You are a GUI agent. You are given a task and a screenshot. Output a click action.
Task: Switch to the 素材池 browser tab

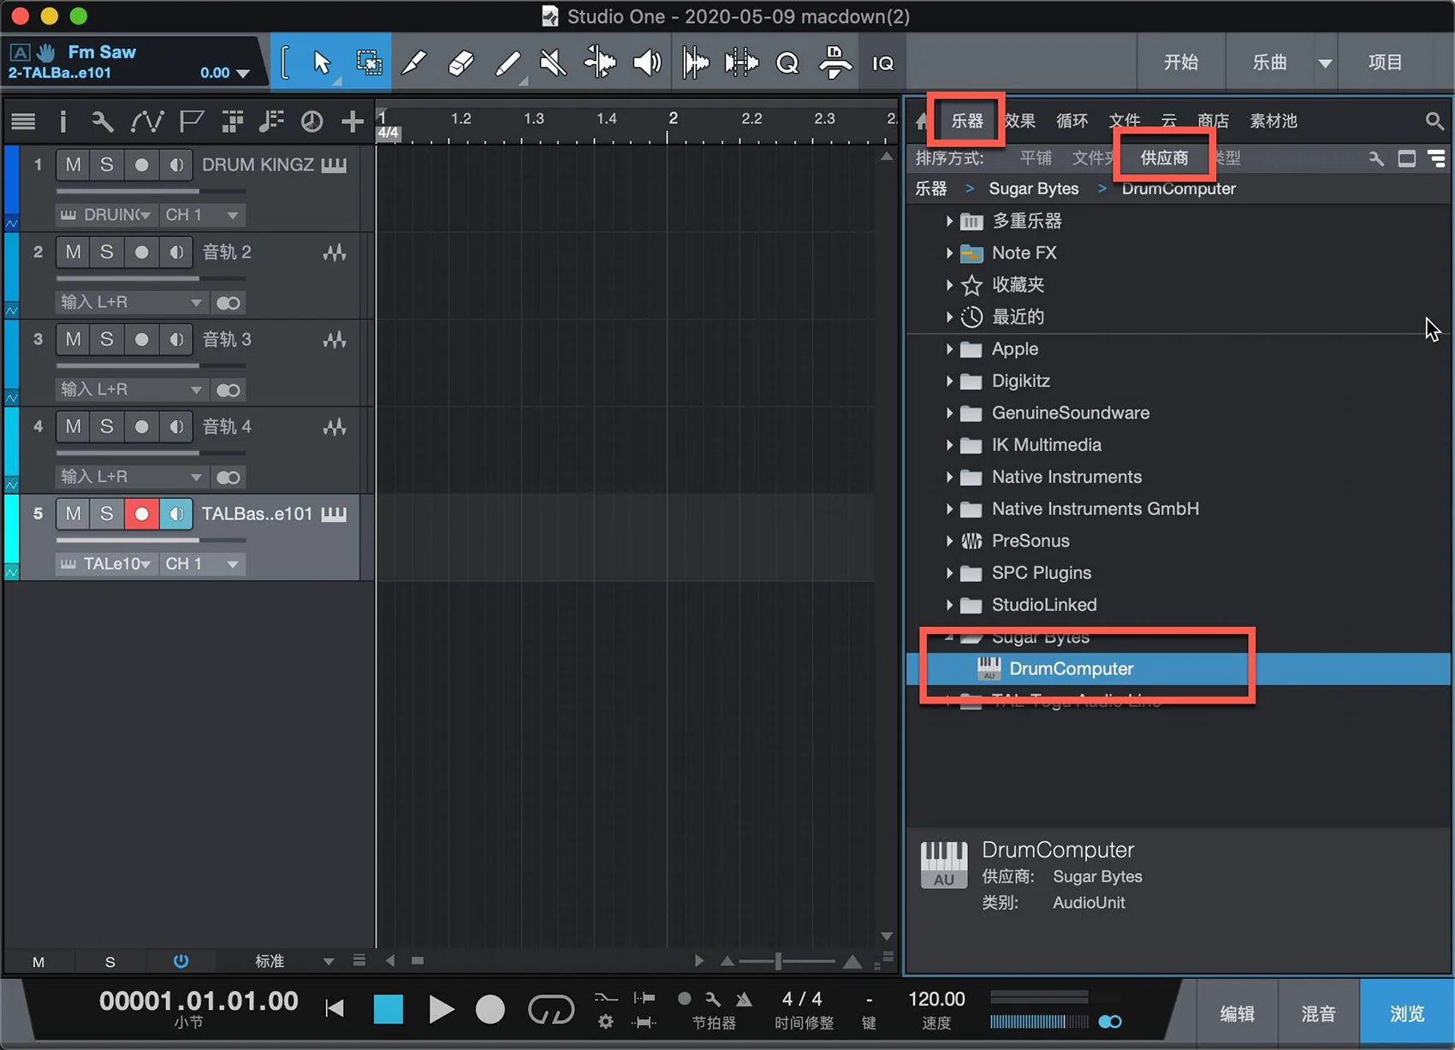(x=1274, y=121)
